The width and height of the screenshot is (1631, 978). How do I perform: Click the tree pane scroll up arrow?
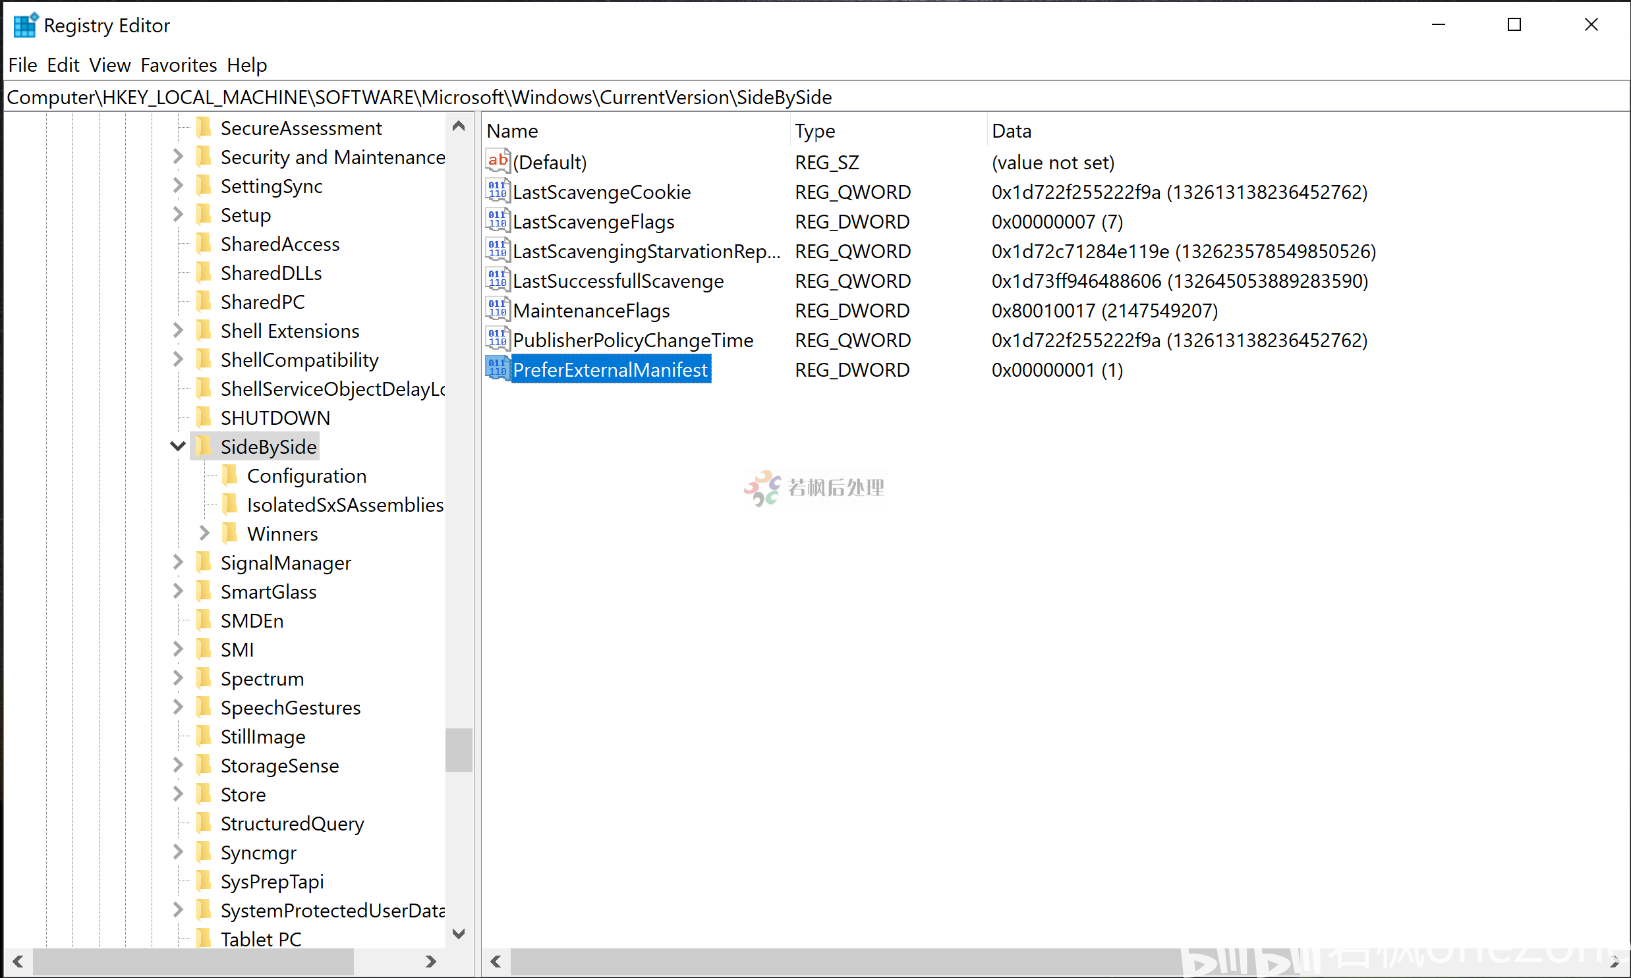click(459, 126)
